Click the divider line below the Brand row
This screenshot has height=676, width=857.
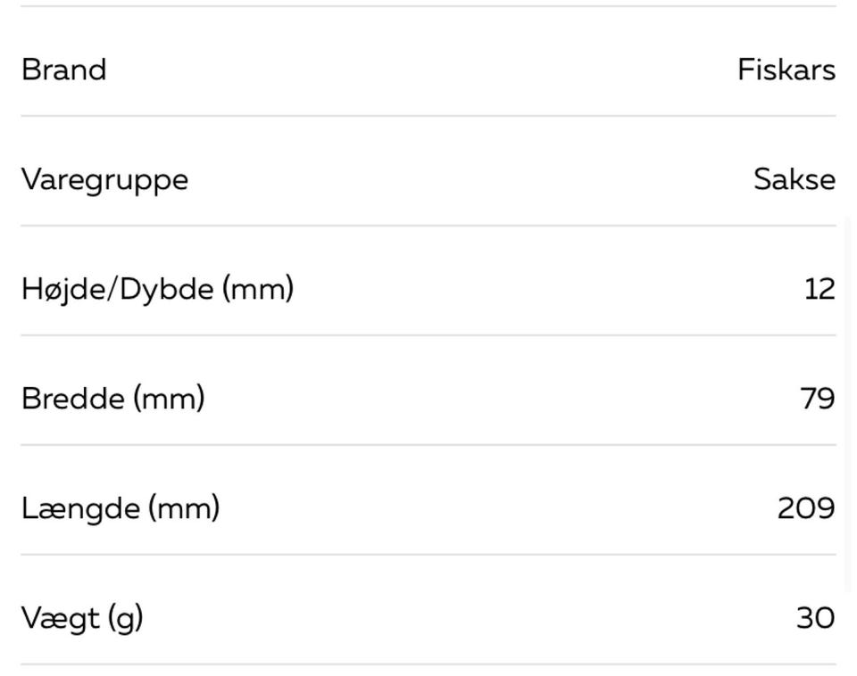tap(428, 116)
